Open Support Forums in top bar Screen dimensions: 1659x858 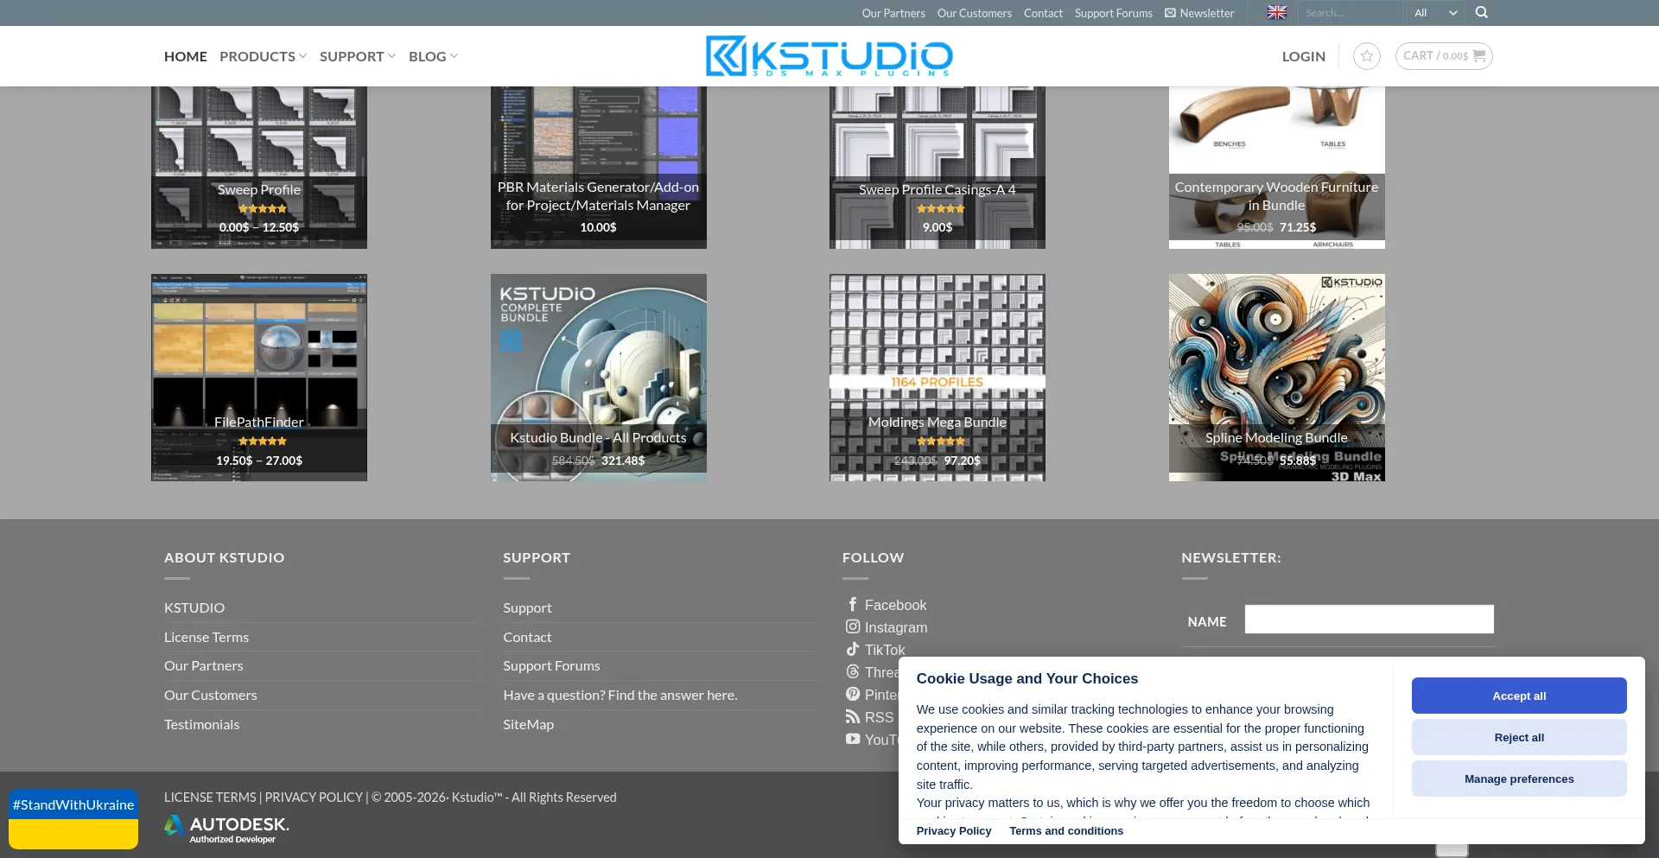pyautogui.click(x=1114, y=13)
